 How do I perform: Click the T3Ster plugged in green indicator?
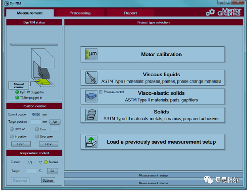17,97
